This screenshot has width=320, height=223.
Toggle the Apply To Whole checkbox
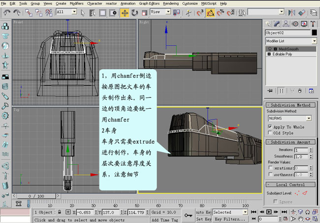[x=270, y=127]
